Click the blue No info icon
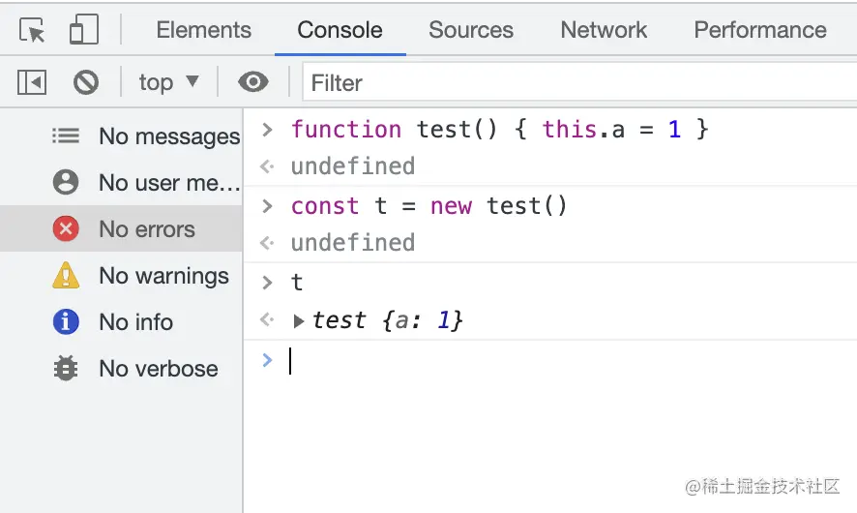857x513 pixels. (66, 322)
